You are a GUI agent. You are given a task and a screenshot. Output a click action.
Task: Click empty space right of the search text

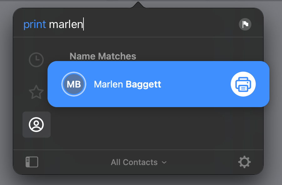160,24
